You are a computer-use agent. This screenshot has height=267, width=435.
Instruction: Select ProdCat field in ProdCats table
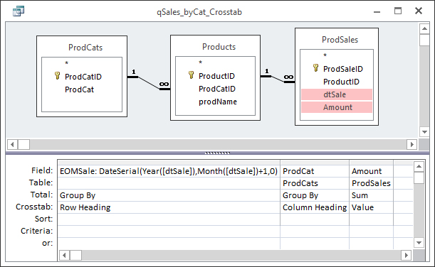click(79, 89)
